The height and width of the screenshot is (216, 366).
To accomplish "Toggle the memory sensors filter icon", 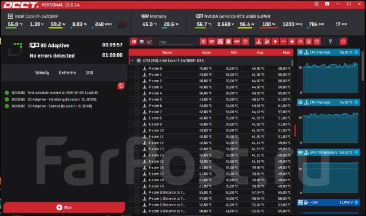I will (237, 42).
